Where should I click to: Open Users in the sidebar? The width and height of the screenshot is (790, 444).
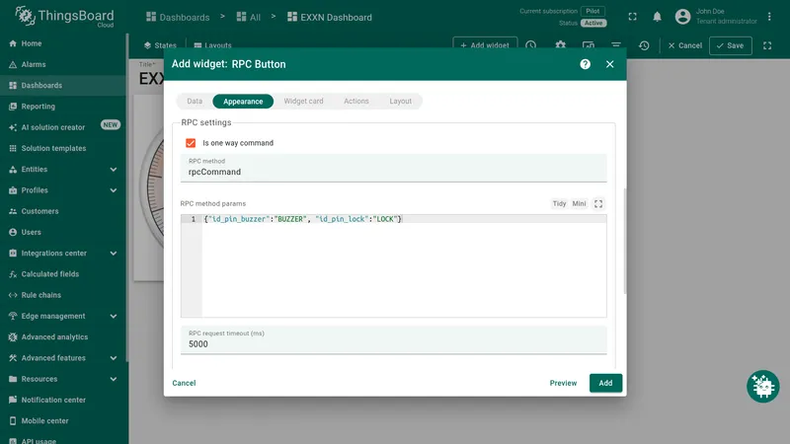point(63,233)
